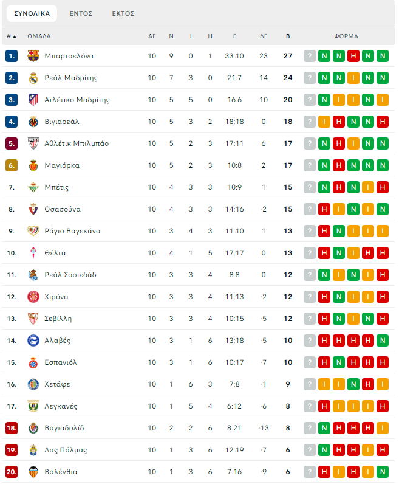Switch to the ΕΚΤΟΣ away standings tab
The width and height of the screenshot is (399, 484).
(123, 13)
